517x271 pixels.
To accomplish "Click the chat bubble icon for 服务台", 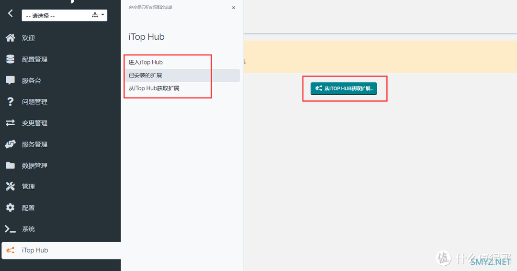I will click(x=10, y=80).
